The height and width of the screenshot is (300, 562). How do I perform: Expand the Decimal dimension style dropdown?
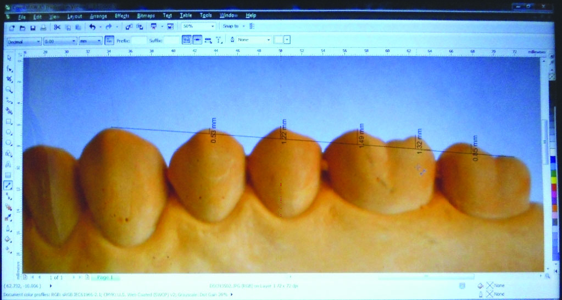[24, 41]
